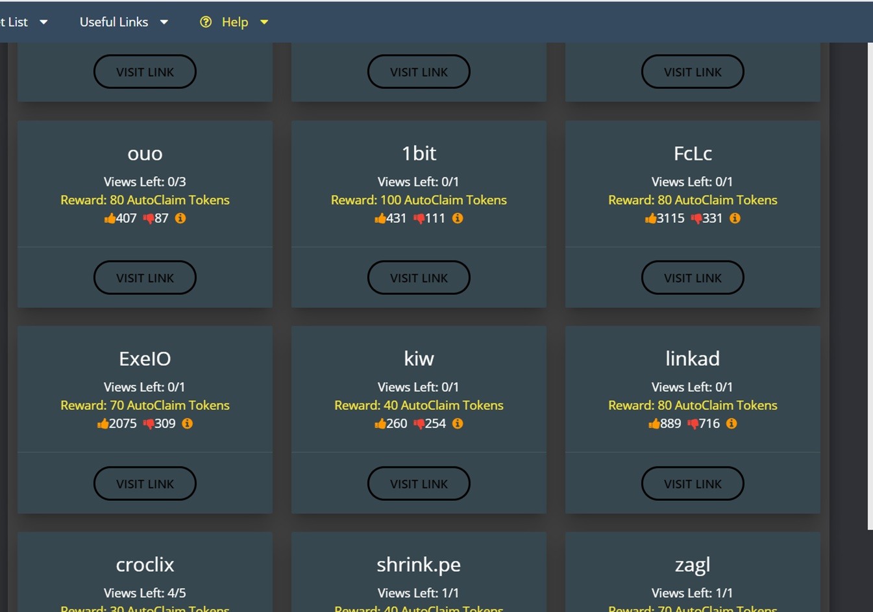Screen dimensions: 873x612
Task: Click thumbs-up icon on ExeIO card
Action: 103,424
